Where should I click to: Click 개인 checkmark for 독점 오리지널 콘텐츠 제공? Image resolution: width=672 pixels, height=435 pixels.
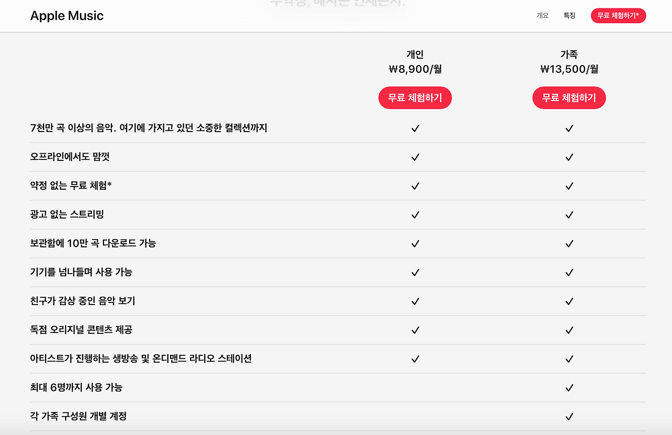point(415,330)
